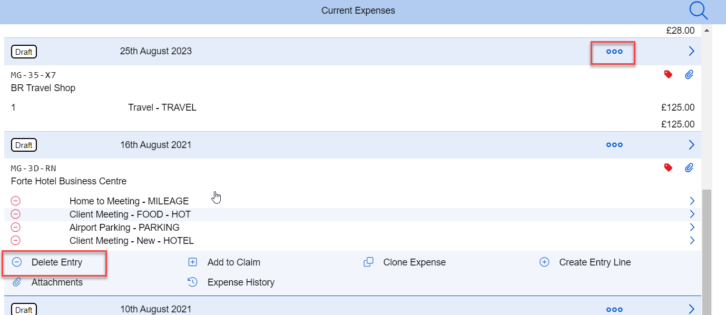Click the 16th August 2021 date
This screenshot has height=315, width=726.
156,144
